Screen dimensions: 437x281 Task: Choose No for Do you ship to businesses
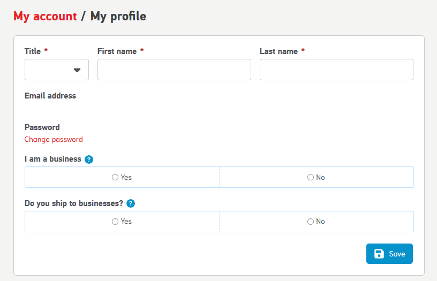click(311, 222)
